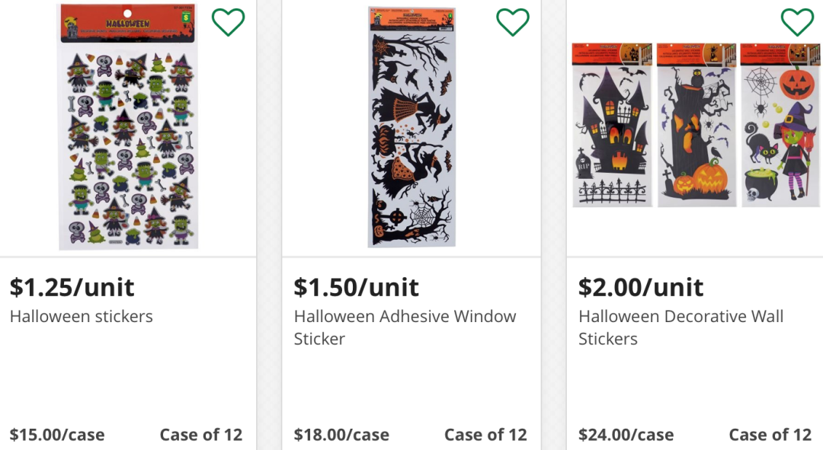This screenshot has height=450, width=823.
Task: Select the haunted house wall sticker pack image
Action: pyautogui.click(x=613, y=125)
